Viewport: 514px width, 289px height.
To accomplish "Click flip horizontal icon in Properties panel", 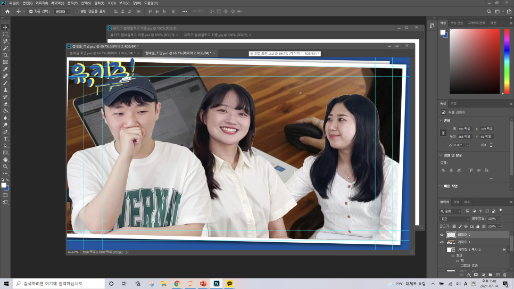I will 484,145.
